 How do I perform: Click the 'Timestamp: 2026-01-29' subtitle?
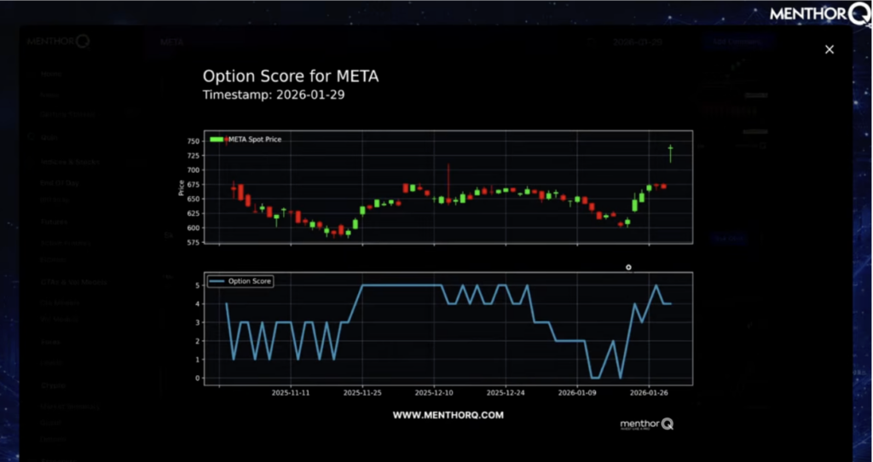274,95
